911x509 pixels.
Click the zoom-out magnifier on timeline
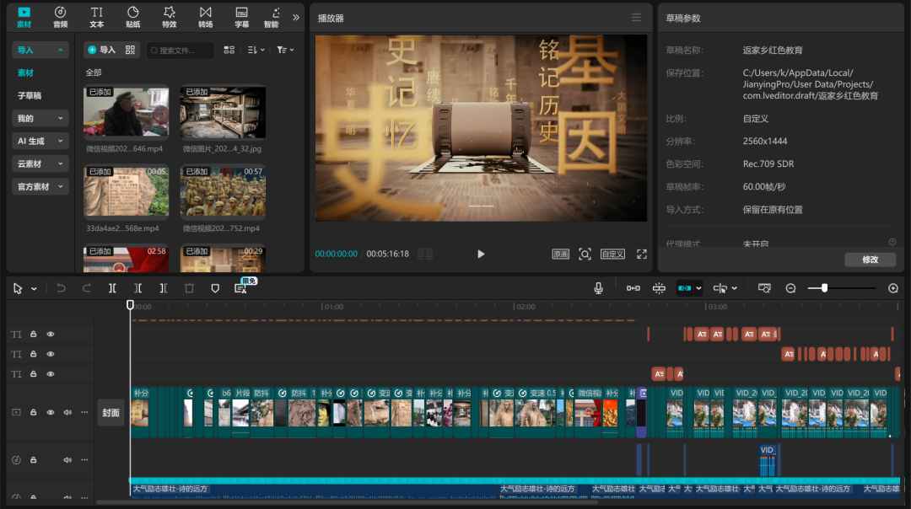[790, 288]
